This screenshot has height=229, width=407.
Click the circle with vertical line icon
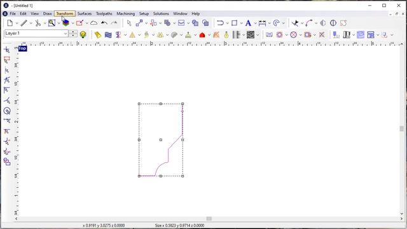pyautogui.click(x=333, y=23)
